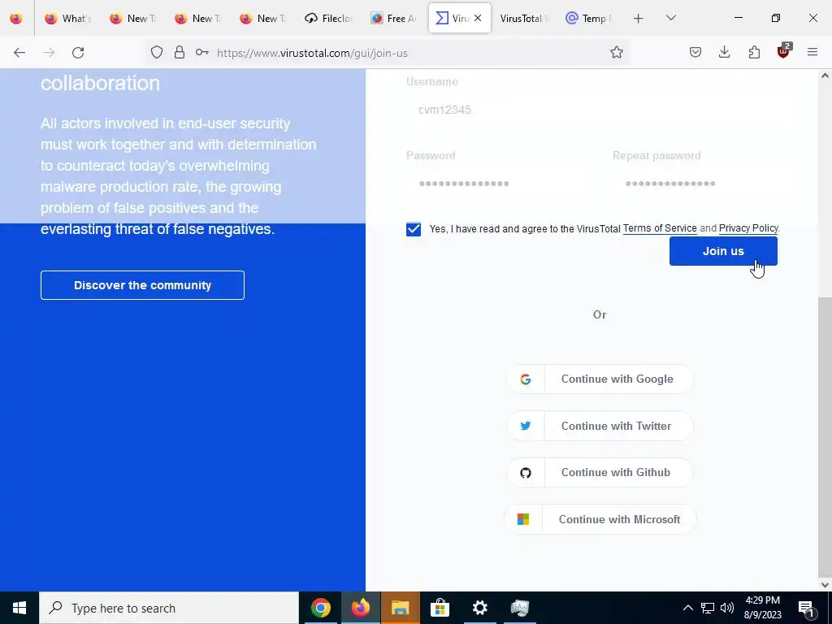
Task: Open the Pocket save icon
Action: pyautogui.click(x=695, y=53)
